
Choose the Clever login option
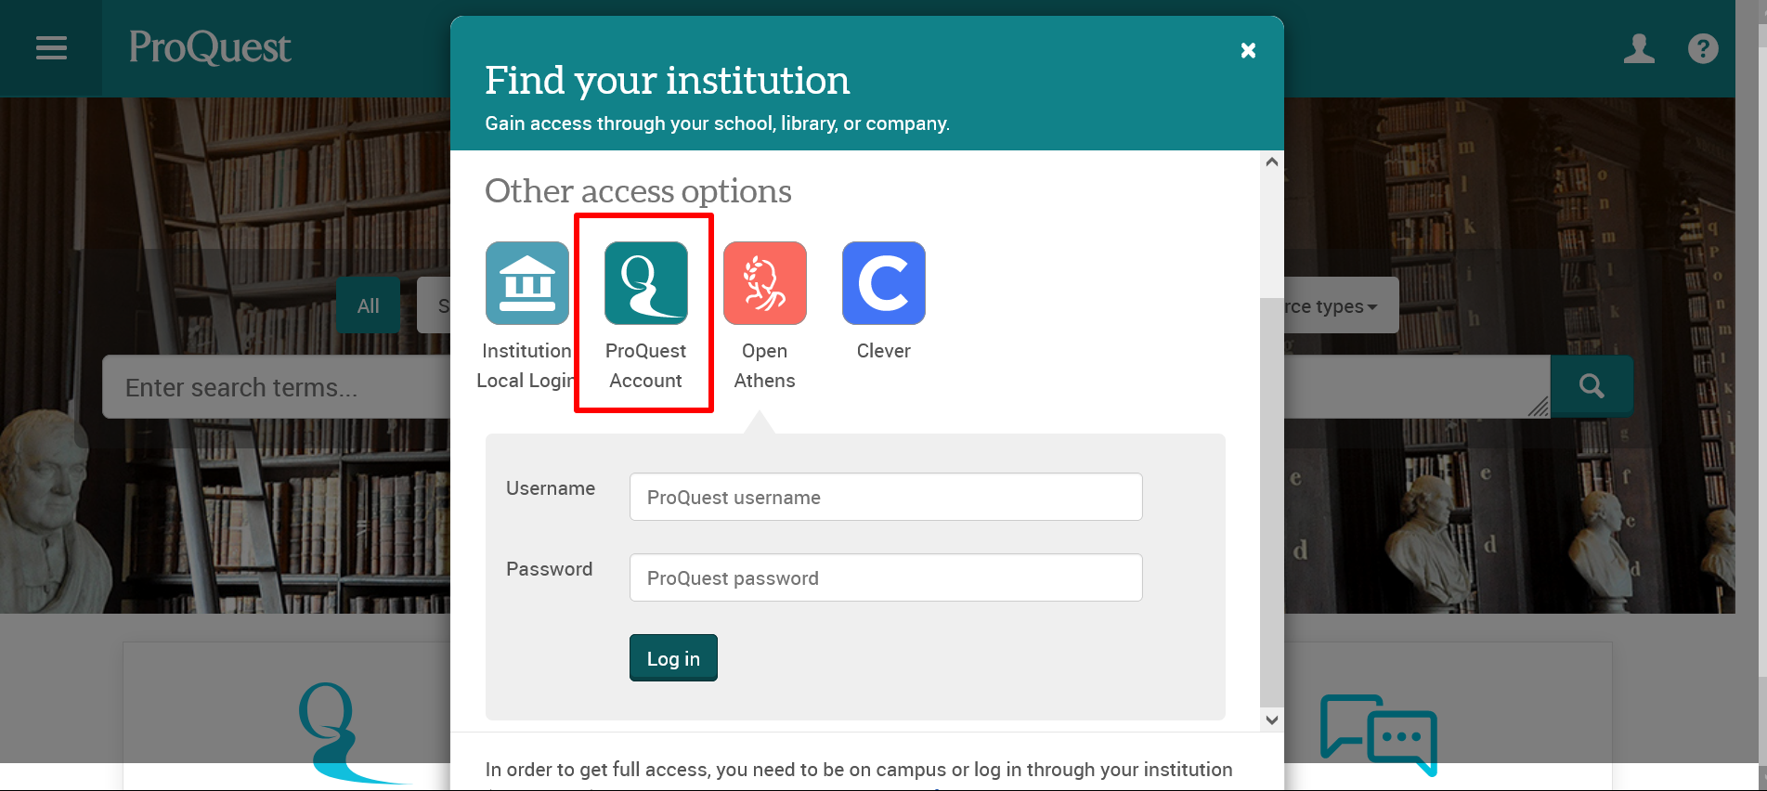(883, 302)
